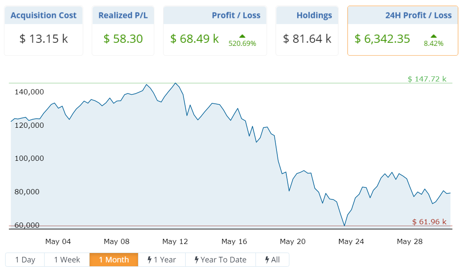Switch to the 1 Day range
The height and width of the screenshot is (271, 463).
pyautogui.click(x=25, y=260)
